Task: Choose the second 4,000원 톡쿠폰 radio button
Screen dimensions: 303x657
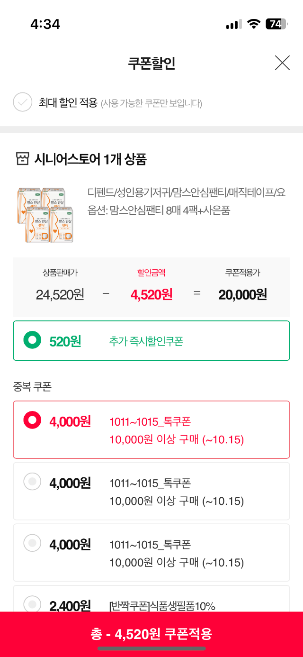Action: (x=33, y=481)
